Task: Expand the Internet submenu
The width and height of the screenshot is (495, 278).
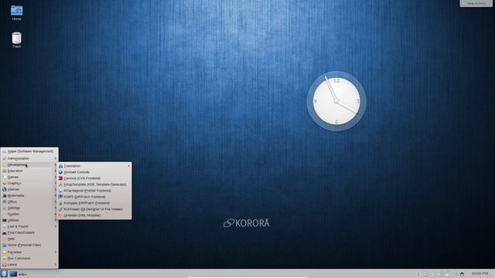Action: (x=29, y=189)
